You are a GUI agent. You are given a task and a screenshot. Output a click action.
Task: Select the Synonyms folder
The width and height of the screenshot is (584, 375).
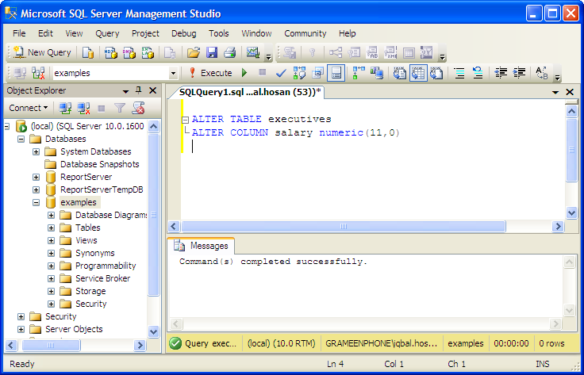[x=95, y=253]
